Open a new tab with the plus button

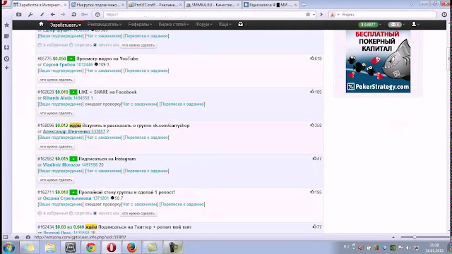click(x=304, y=5)
